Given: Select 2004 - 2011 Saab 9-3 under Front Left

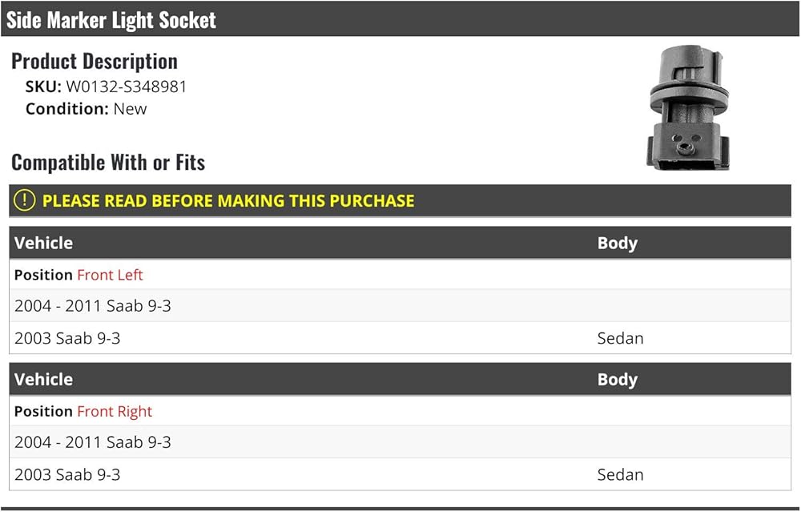Looking at the screenshot, I should tap(93, 306).
